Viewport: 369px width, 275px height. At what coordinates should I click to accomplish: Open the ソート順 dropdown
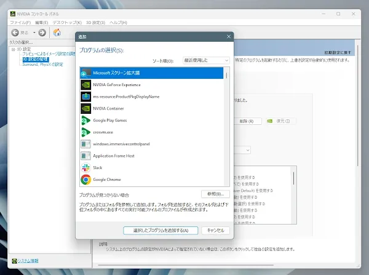[x=206, y=60]
